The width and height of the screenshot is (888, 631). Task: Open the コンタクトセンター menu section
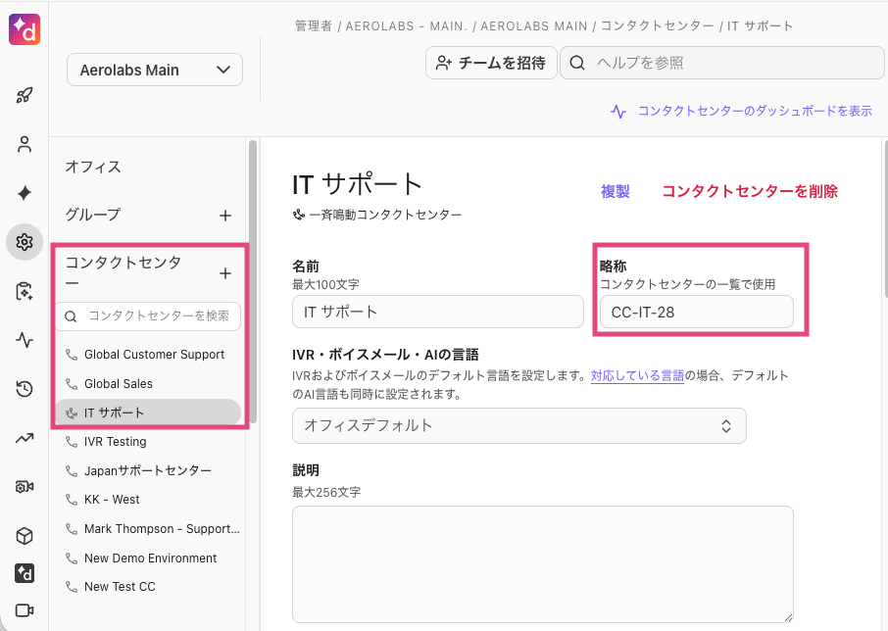[x=123, y=272]
